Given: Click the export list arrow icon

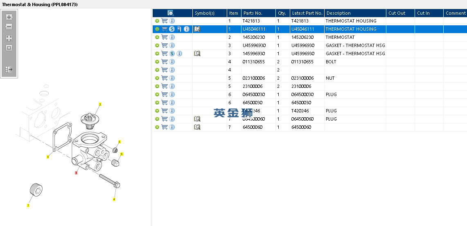Looking at the screenshot, I should pyautogui.click(x=9, y=69).
